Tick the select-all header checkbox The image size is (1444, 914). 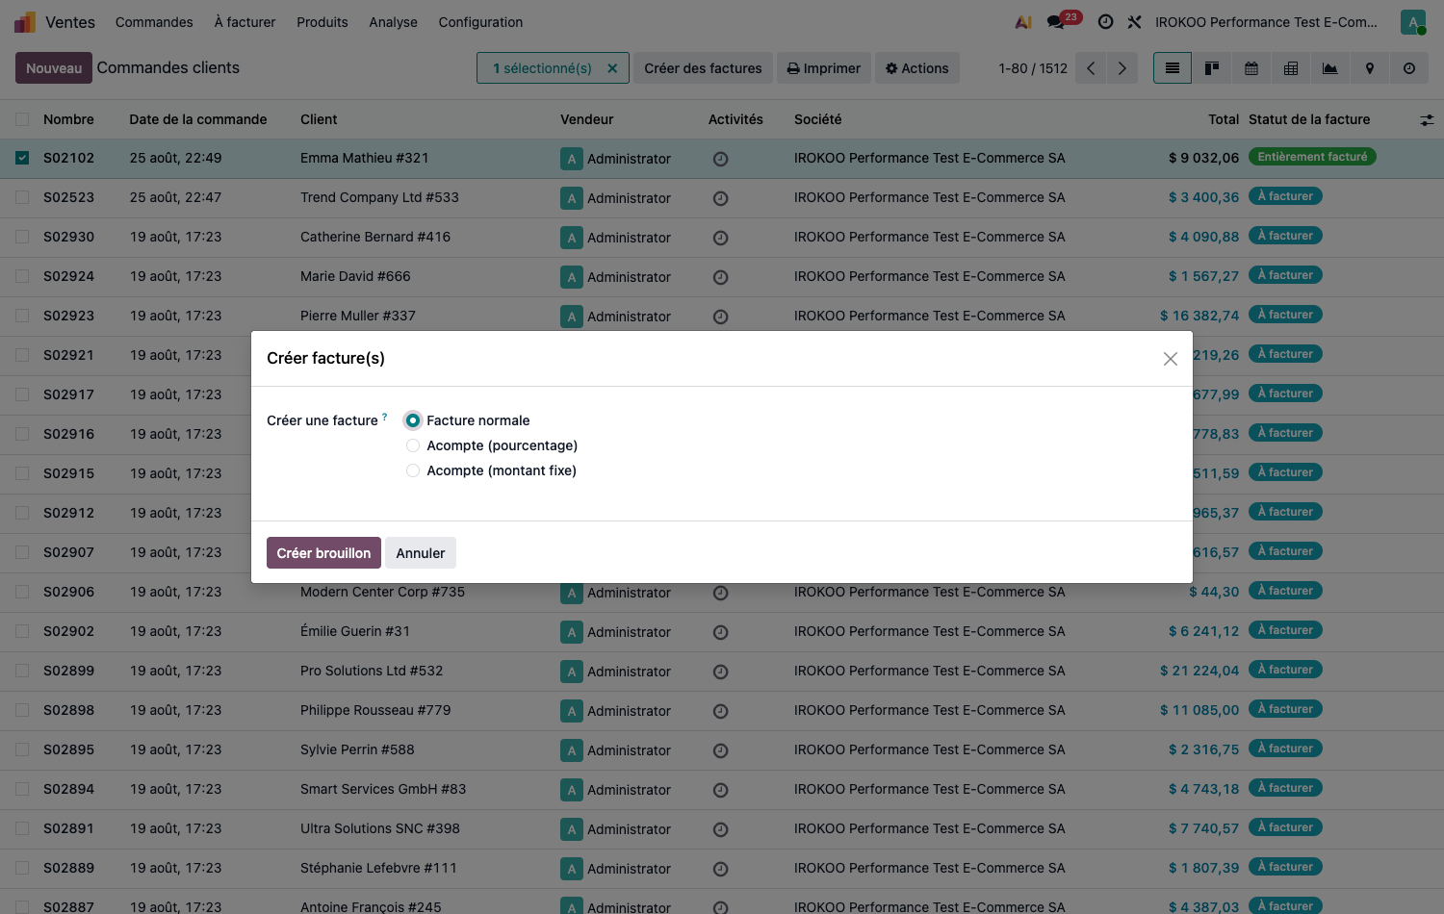22,119
